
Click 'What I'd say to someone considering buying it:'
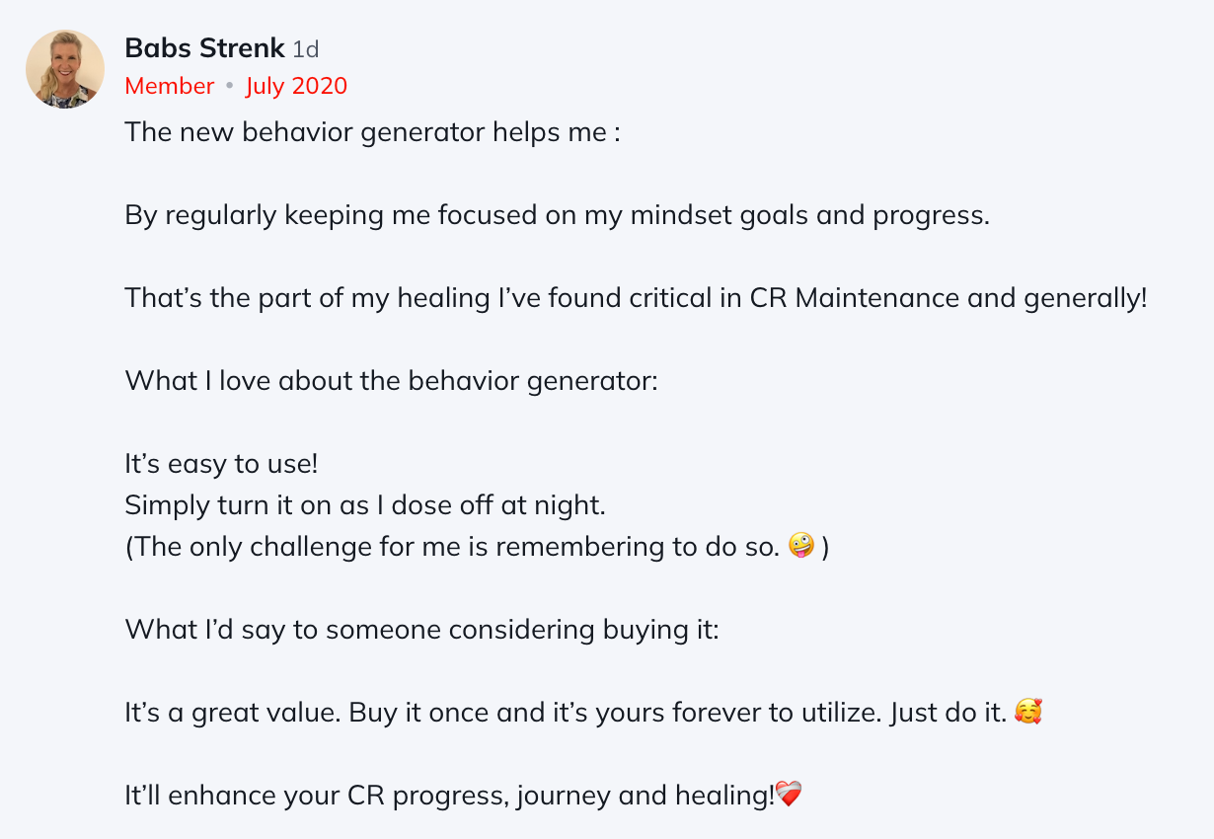pyautogui.click(x=421, y=630)
